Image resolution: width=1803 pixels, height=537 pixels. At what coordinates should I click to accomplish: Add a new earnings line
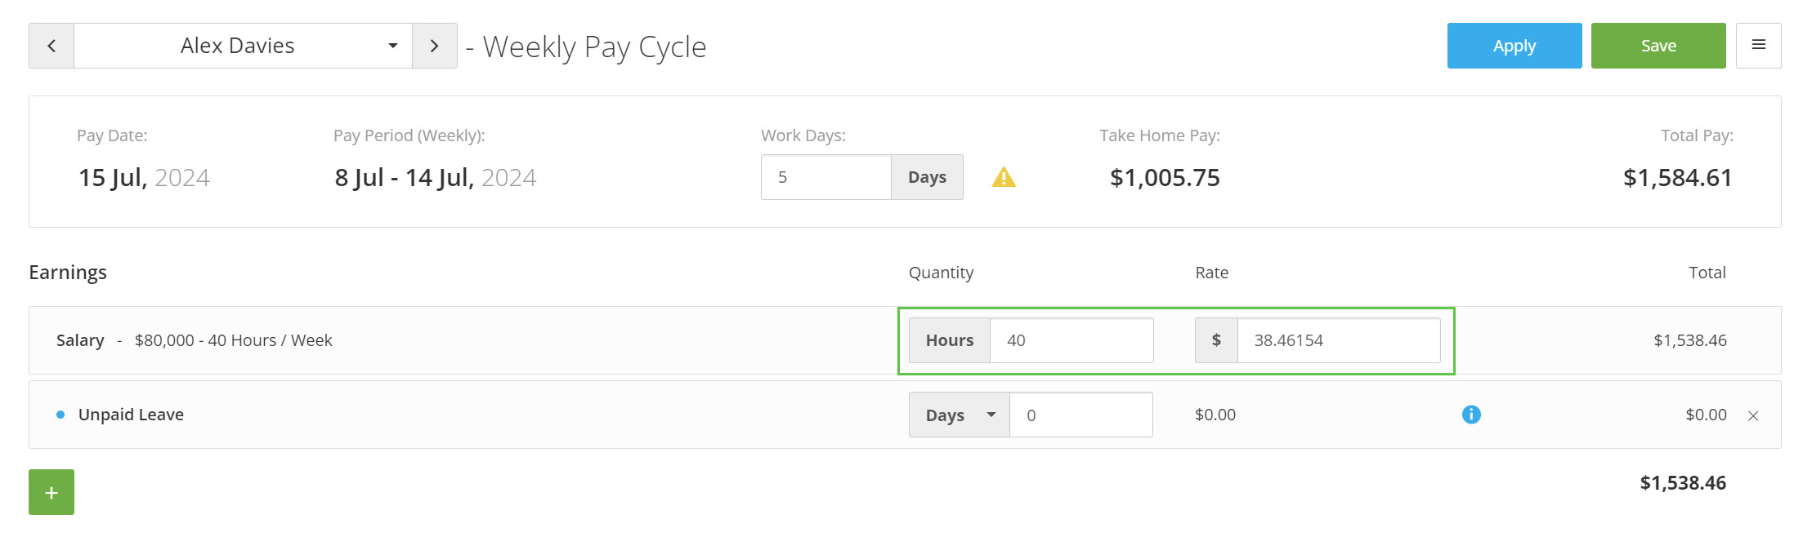tap(51, 492)
